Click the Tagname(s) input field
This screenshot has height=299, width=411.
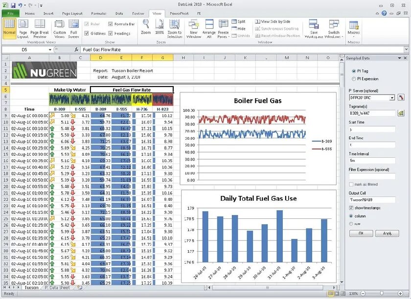(372, 113)
